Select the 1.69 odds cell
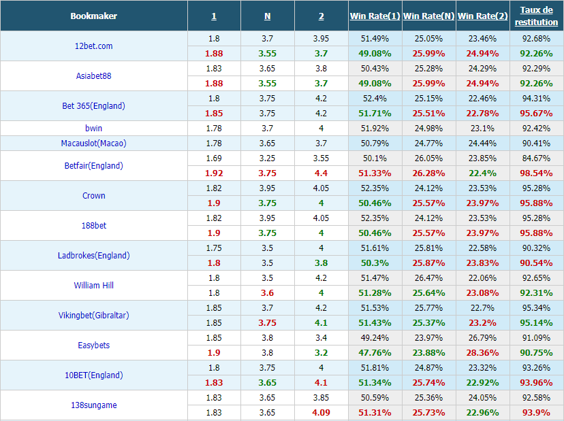 point(214,158)
